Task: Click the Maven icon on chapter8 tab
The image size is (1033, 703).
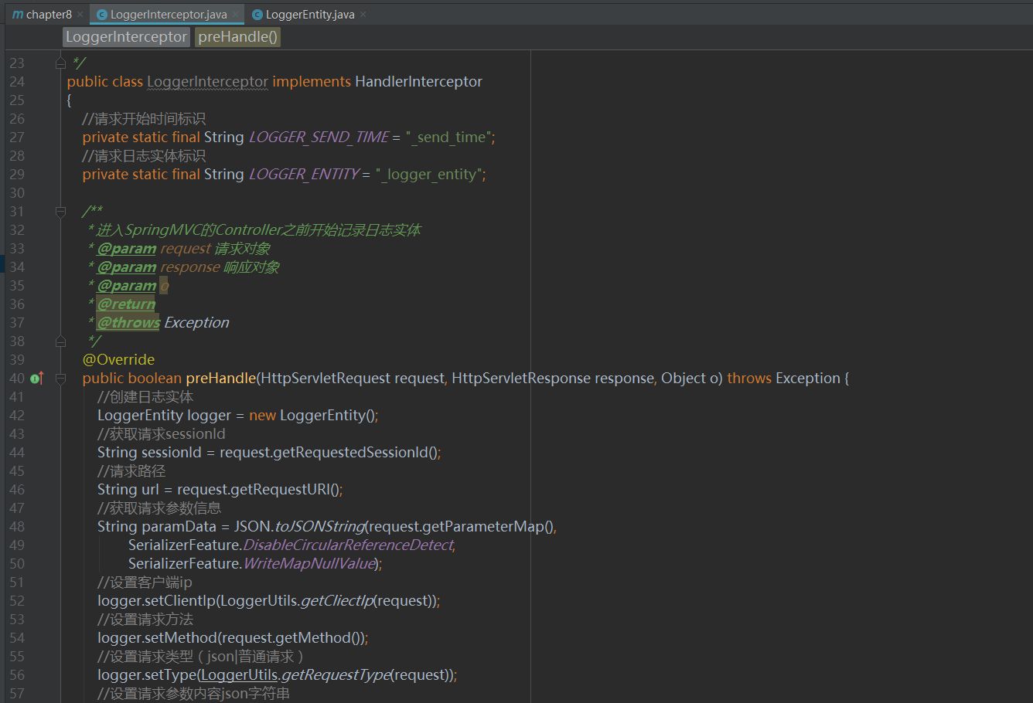Action: pyautogui.click(x=17, y=15)
